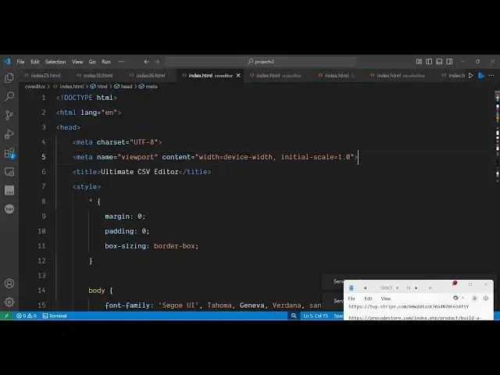Image resolution: width=500 pixels, height=375 pixels.
Task: Click the Notepad account icon
Action: 474,298
